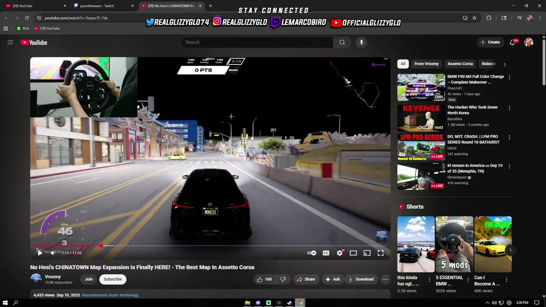Toggle theater mode in the player
Screen dimensions: 546x307
[x=353, y=253]
